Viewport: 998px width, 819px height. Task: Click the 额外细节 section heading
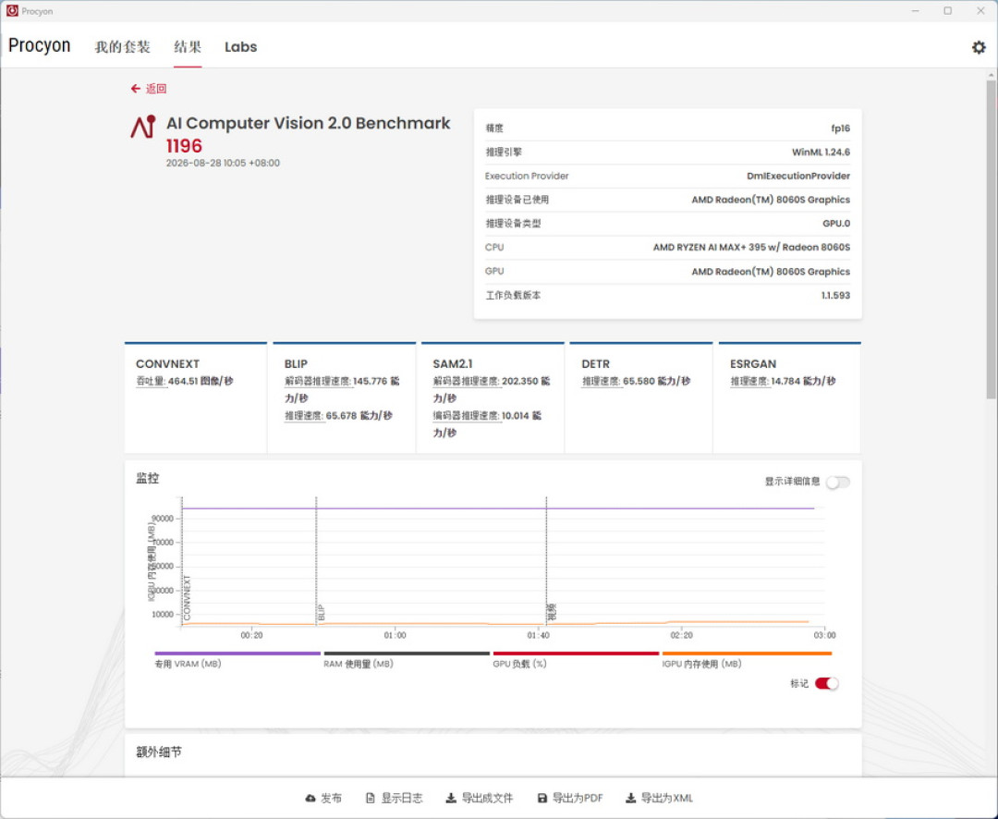159,752
